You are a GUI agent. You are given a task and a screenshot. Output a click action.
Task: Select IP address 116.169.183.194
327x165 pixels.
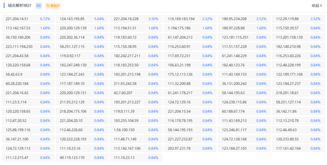181,19
